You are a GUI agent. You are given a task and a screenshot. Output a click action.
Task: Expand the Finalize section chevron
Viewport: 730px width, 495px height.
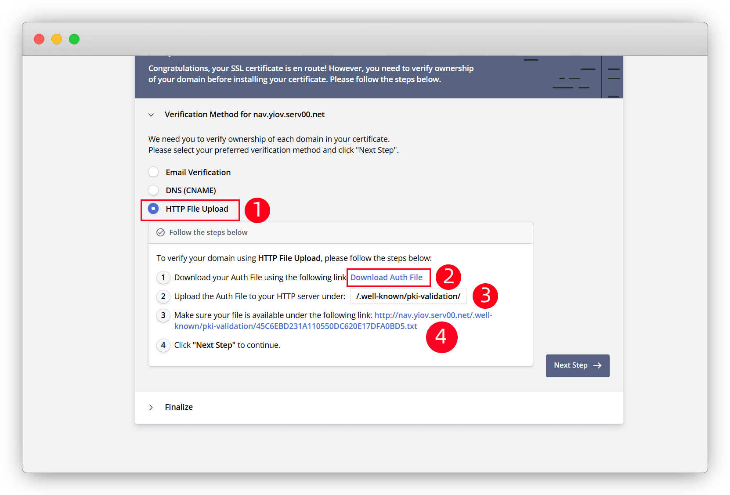151,407
